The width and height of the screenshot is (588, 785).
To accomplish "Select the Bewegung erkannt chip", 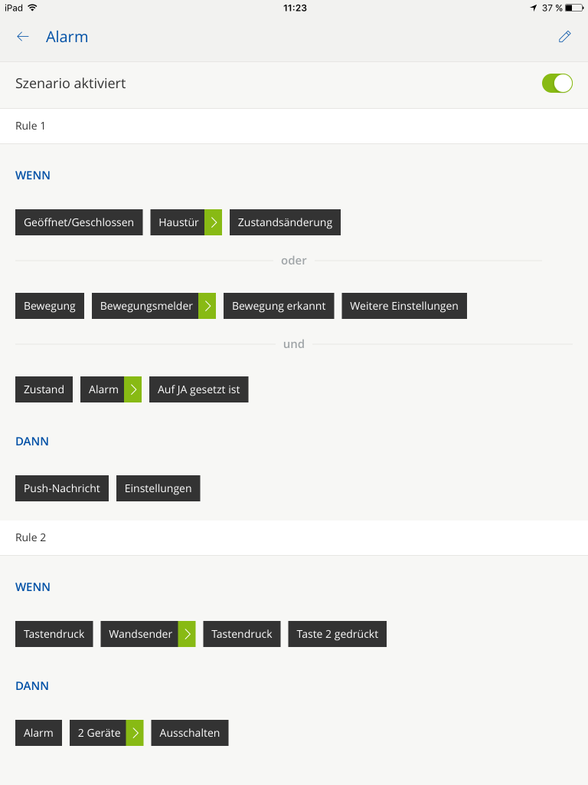I will pos(279,306).
